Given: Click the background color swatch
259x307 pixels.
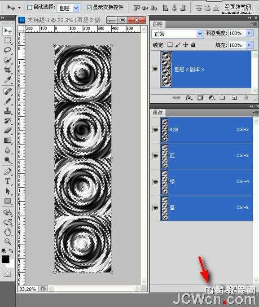Looking at the screenshot, I should click(x=11, y=264).
